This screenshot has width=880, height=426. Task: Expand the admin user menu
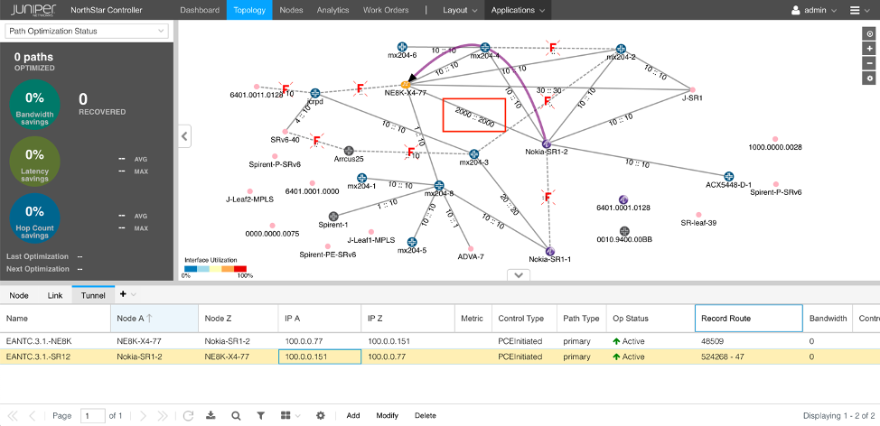click(x=814, y=10)
